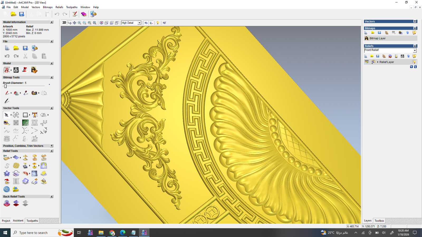Viewport: 422px width, 237px height.
Task: Expand the Position, Combine, Trim Vectors section
Action: (52, 146)
